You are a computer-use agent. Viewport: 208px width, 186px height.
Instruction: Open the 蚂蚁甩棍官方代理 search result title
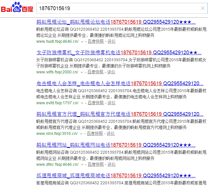[120, 114]
